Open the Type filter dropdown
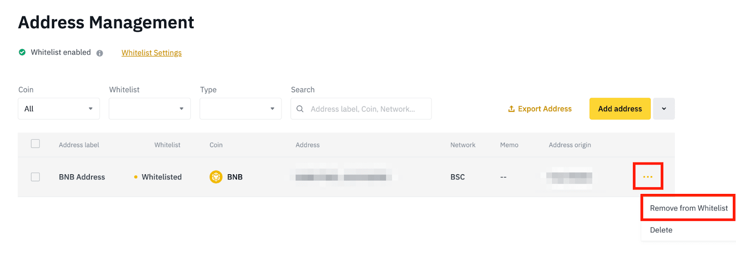 (x=241, y=109)
